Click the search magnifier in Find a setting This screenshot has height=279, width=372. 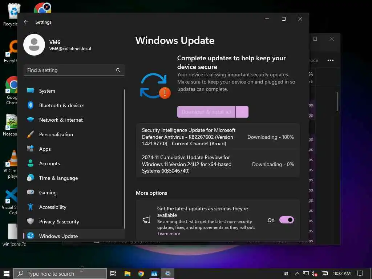(118, 70)
